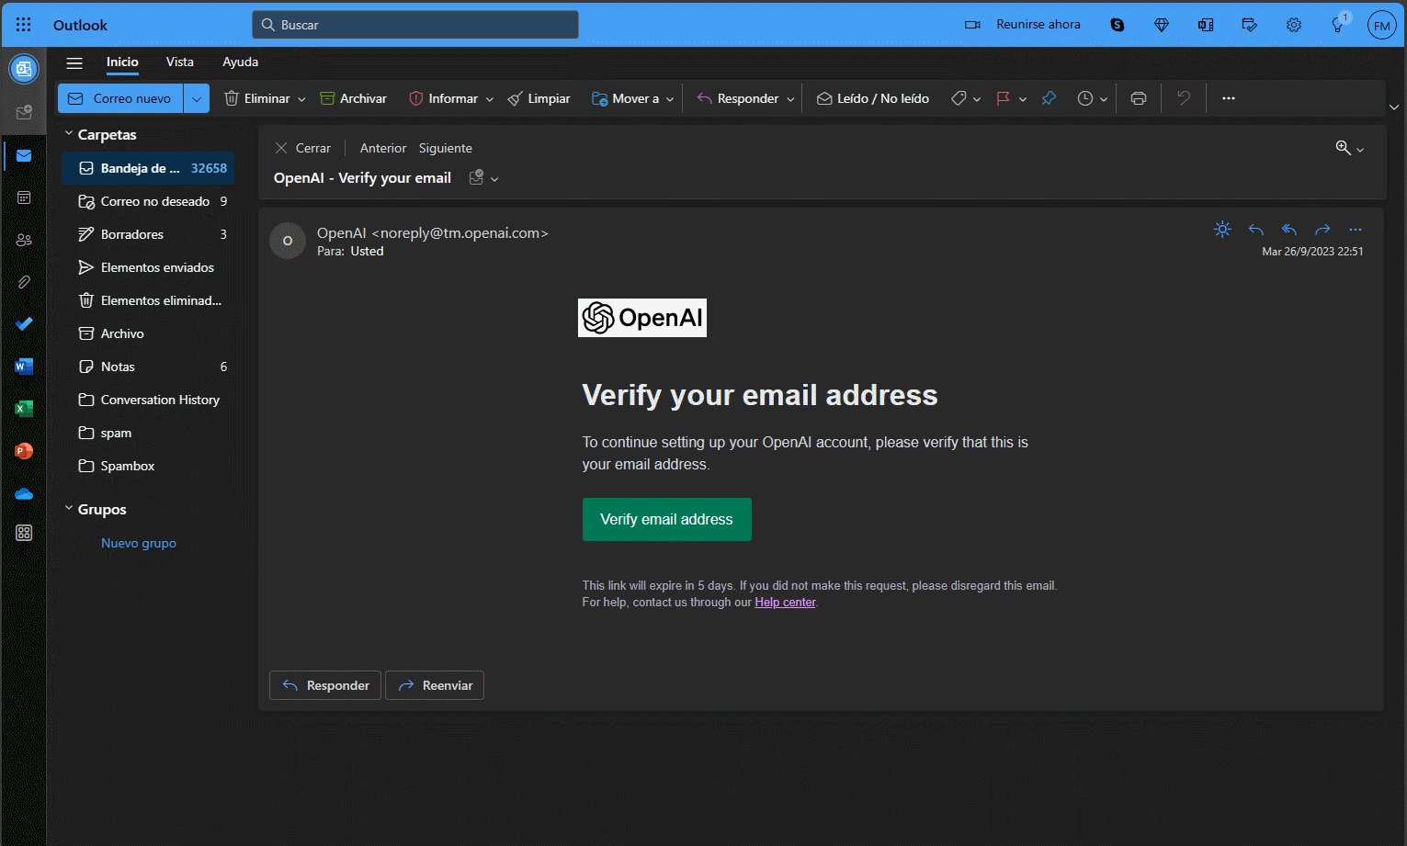Open the FM account avatar
Image resolution: width=1407 pixels, height=846 pixels.
pos(1382,25)
